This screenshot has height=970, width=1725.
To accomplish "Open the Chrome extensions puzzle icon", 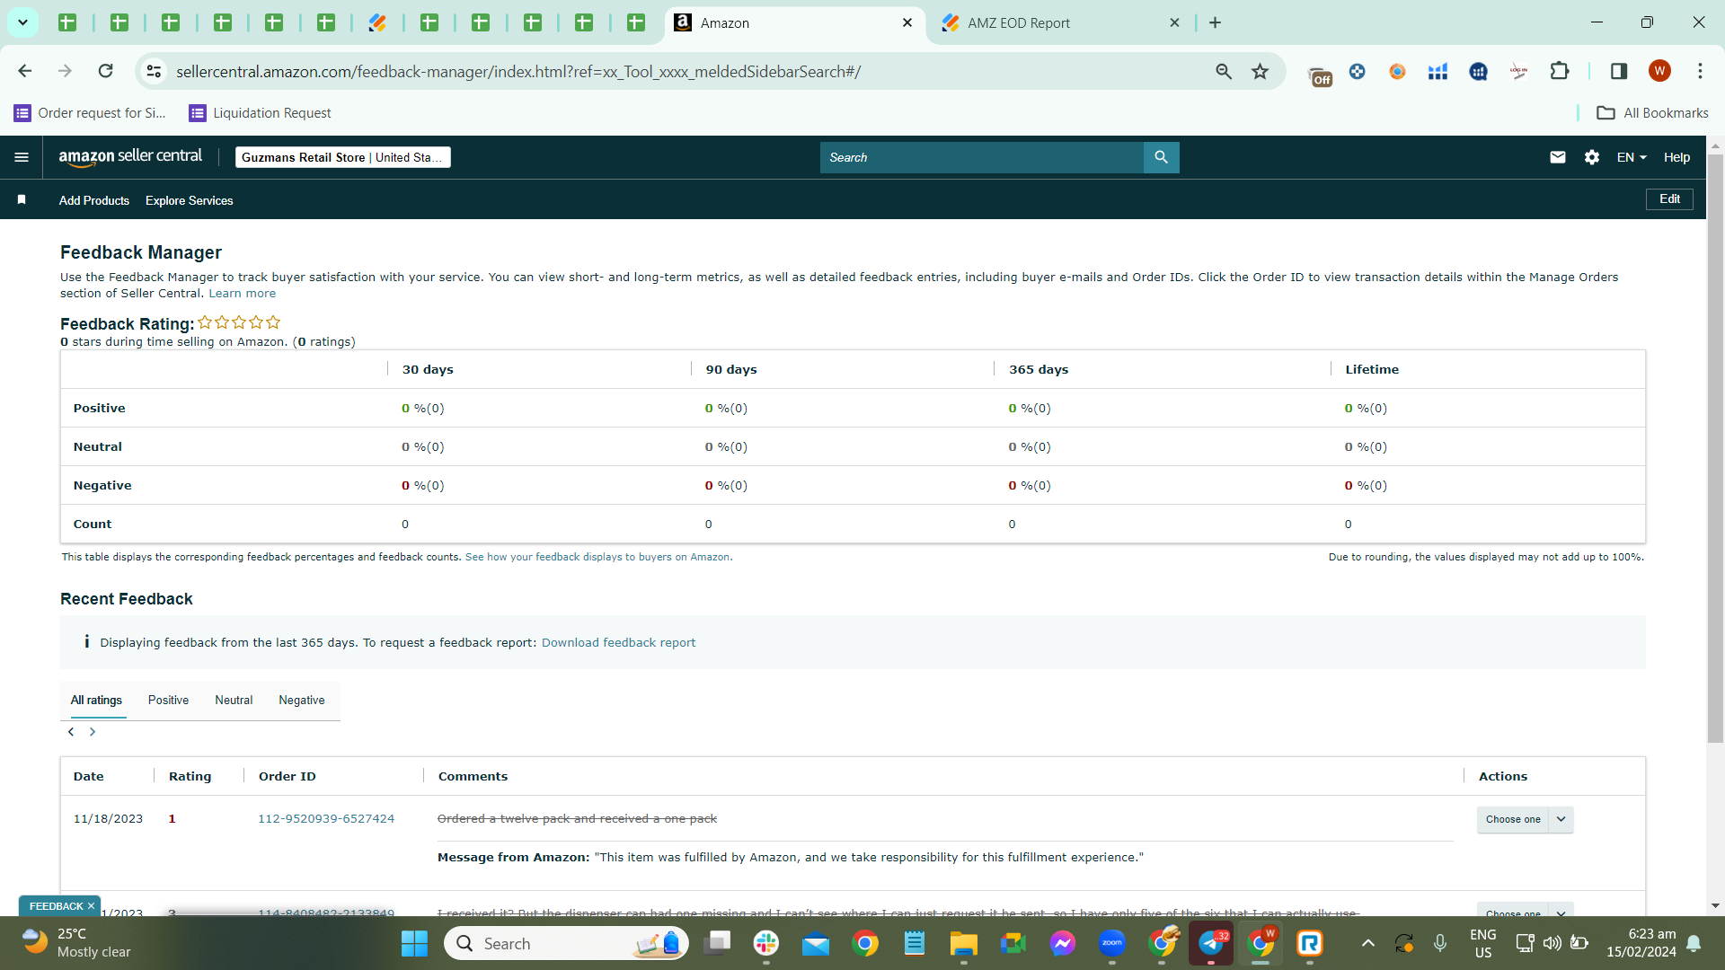I will pos(1560,71).
